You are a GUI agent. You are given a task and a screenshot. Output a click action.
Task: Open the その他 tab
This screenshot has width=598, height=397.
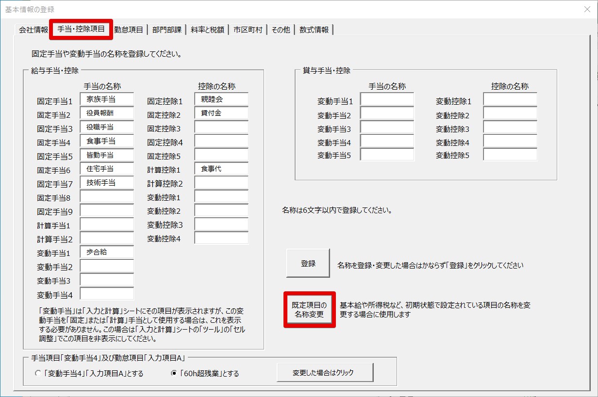click(x=281, y=30)
